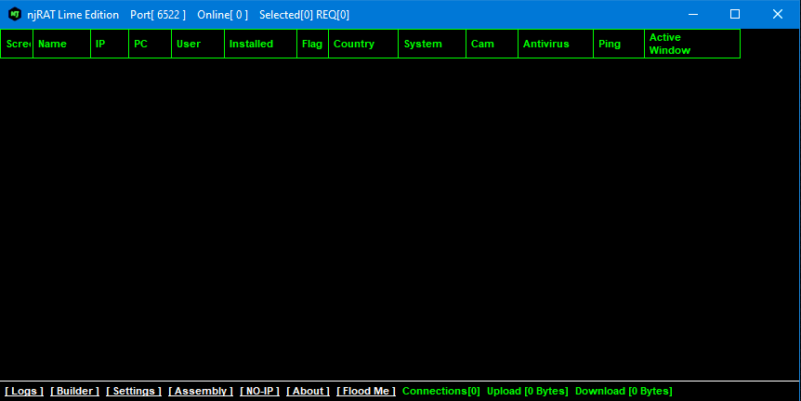
Task: Maximize the njRAT window
Action: [735, 14]
